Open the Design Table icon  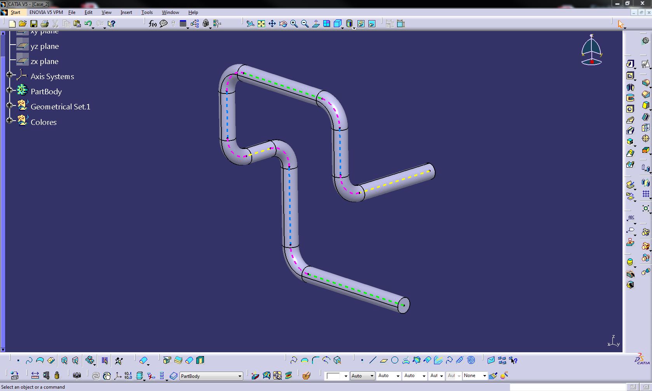183,24
